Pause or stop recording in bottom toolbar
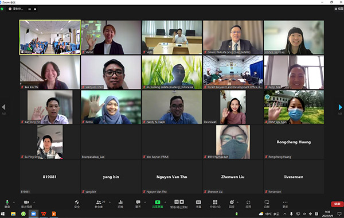 coord(179,204)
